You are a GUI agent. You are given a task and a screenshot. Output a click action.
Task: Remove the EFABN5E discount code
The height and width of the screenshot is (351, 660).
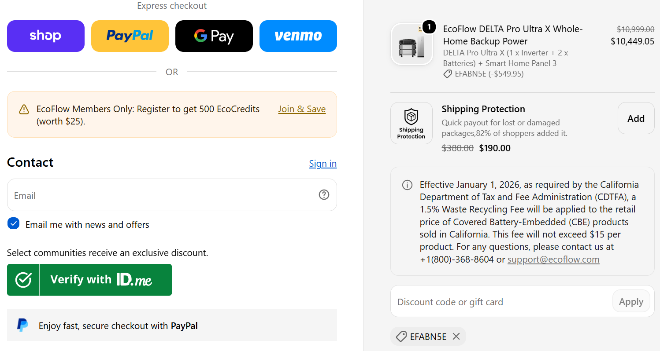coord(456,336)
